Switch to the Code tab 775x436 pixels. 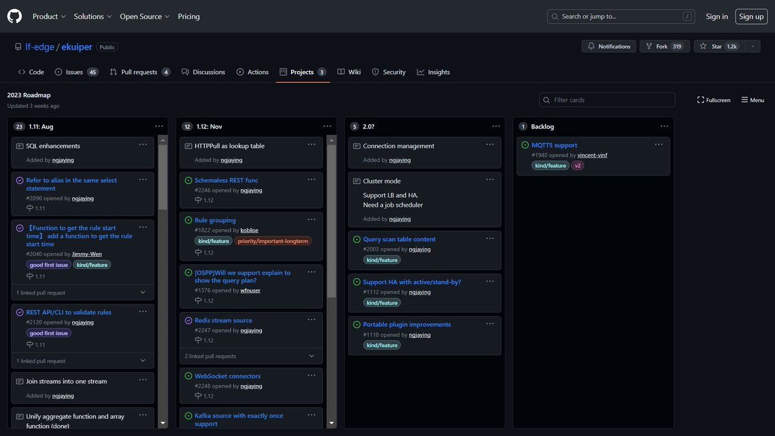(31, 72)
